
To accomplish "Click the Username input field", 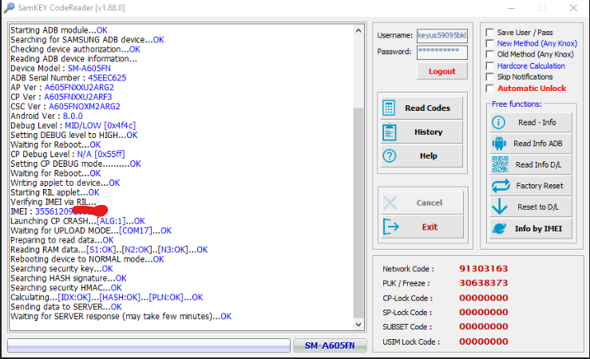I will click(x=442, y=35).
